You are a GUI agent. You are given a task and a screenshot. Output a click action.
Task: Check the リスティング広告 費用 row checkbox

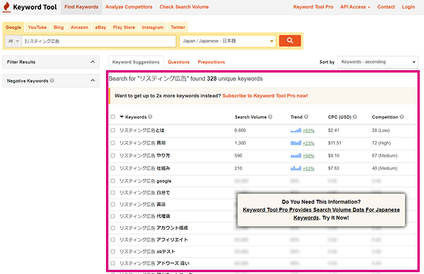coord(113,143)
